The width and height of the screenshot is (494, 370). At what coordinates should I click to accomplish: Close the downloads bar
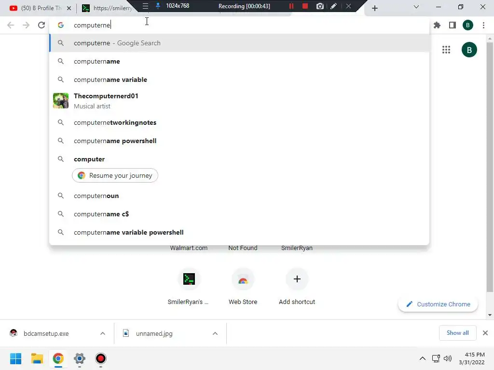tap(485, 333)
